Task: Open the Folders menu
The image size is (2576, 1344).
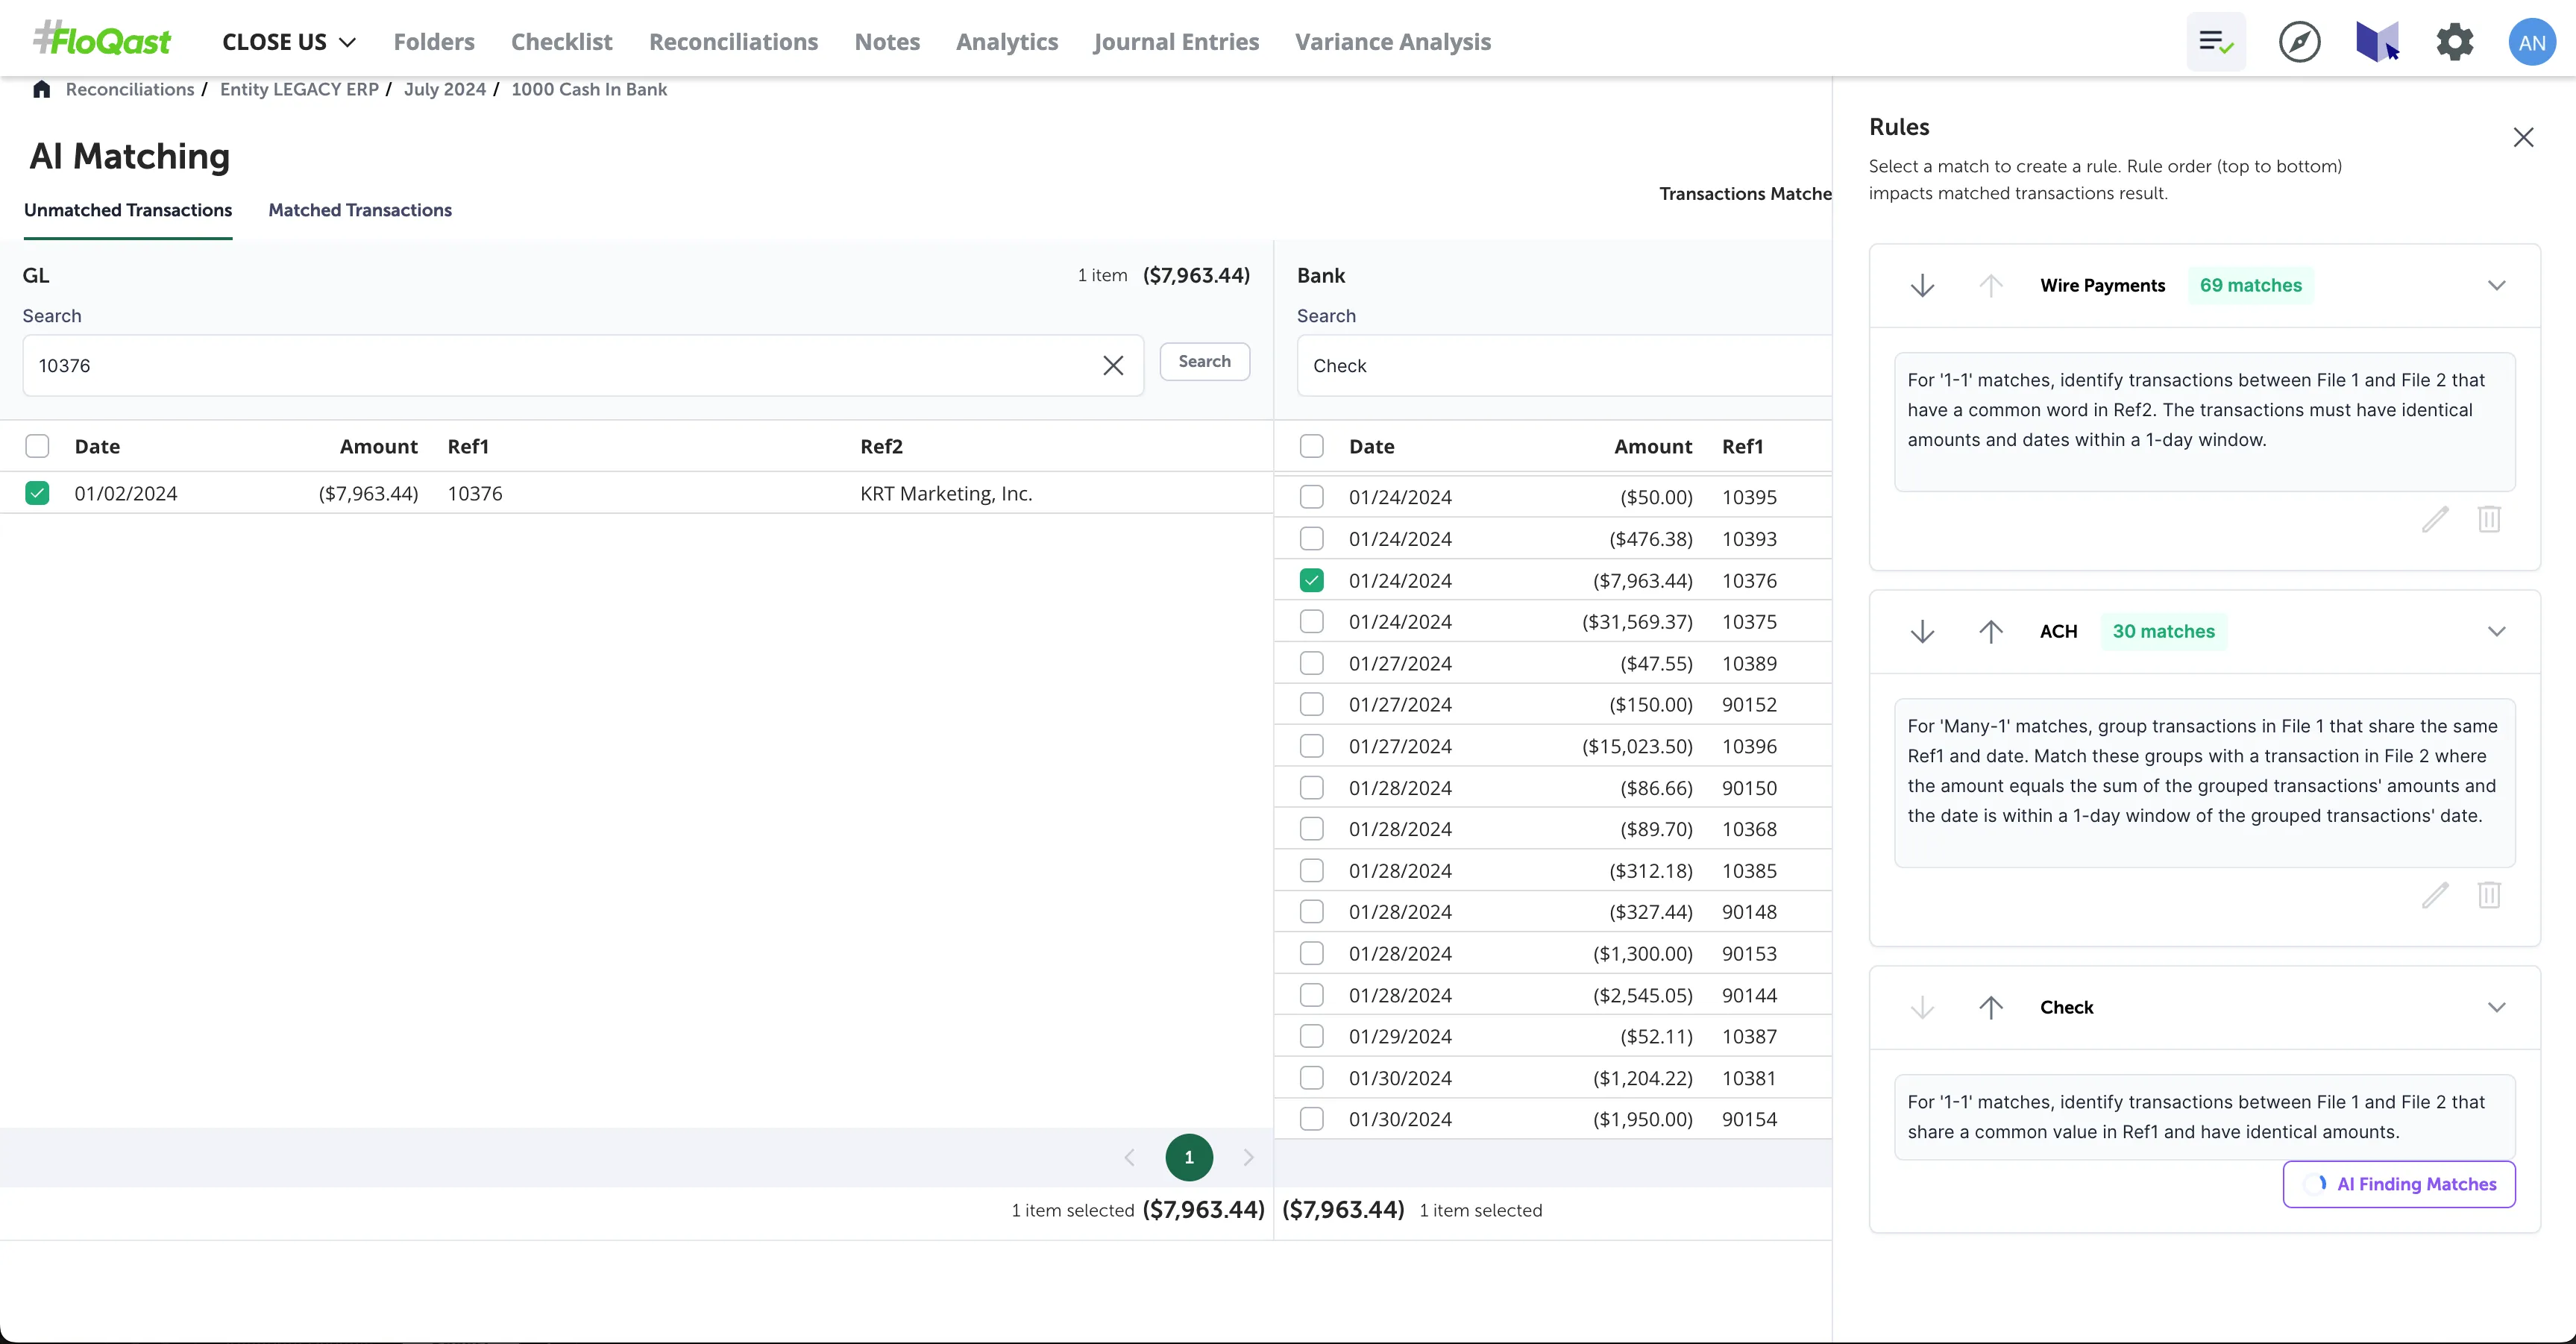Action: point(434,42)
